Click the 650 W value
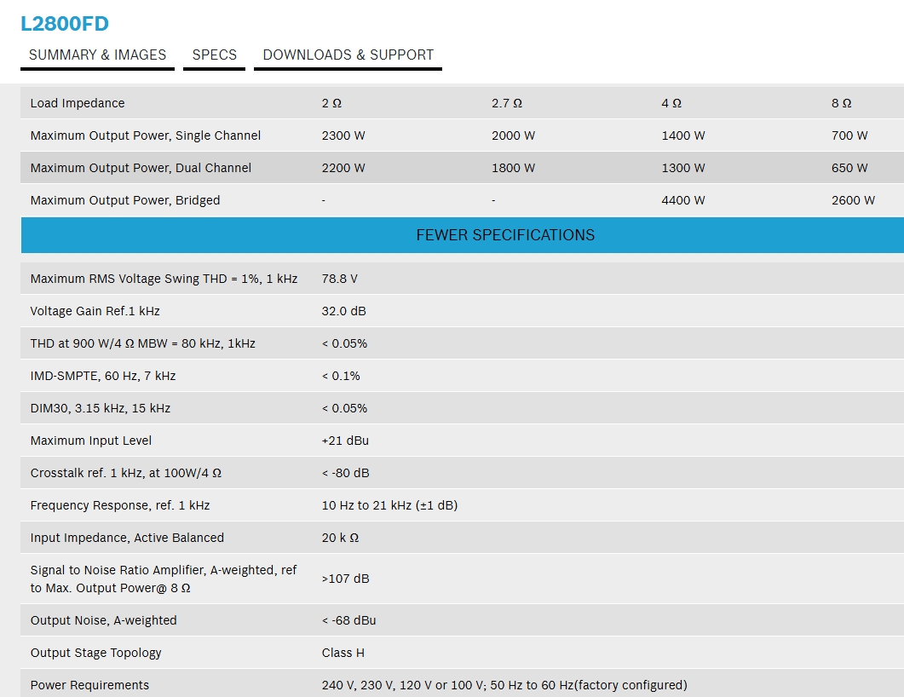The width and height of the screenshot is (904, 697). click(849, 168)
